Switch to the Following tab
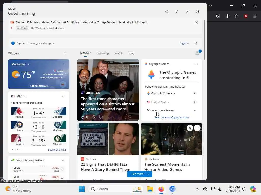Viewport: 261px width, 195px height. tap(102, 53)
